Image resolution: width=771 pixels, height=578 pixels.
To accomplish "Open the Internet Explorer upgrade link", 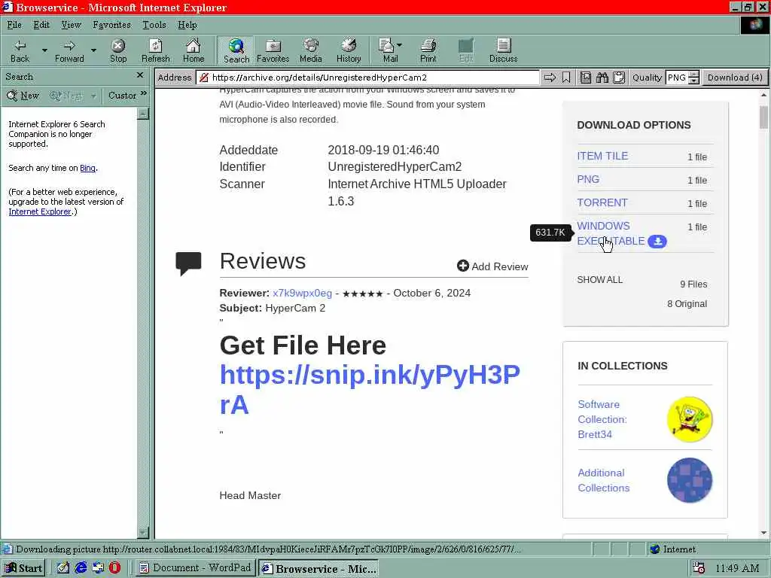I will [40, 211].
